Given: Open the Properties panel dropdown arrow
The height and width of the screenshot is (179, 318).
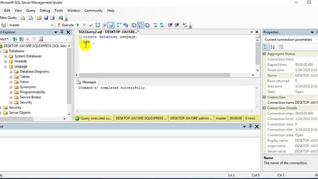Looking at the screenshot, I should click(312, 32).
